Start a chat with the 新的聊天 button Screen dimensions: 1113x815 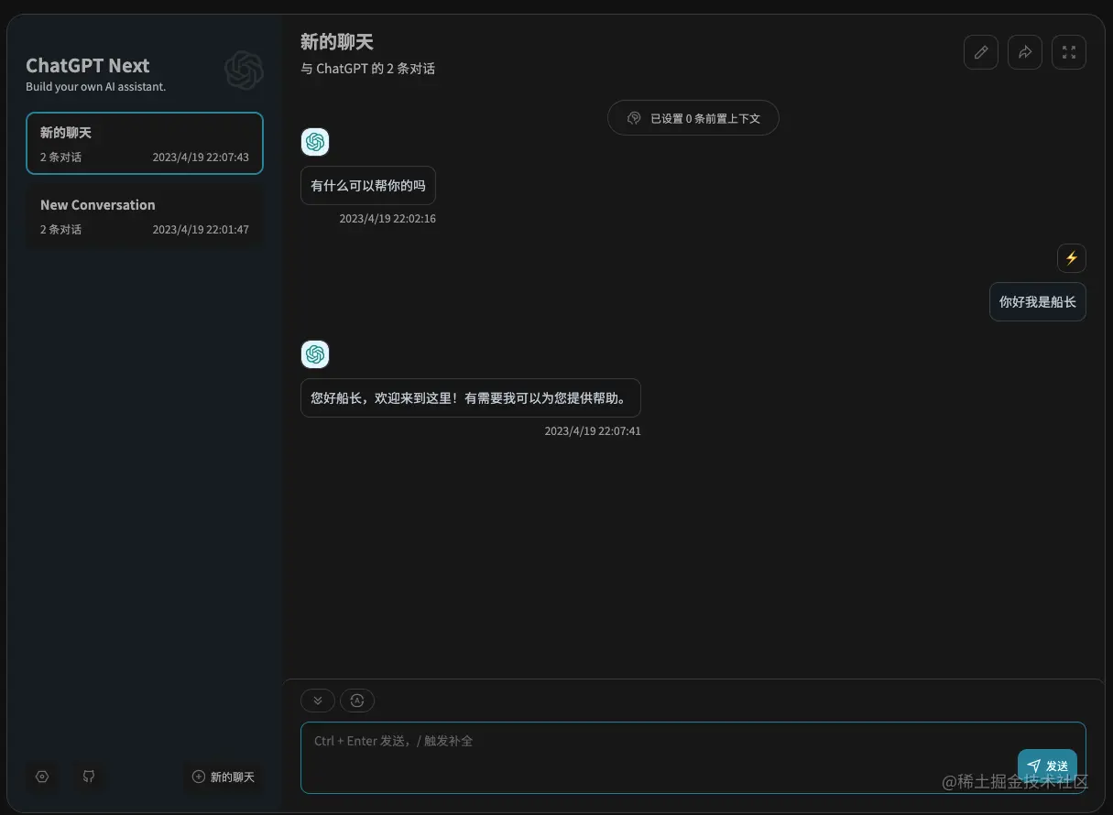224,777
